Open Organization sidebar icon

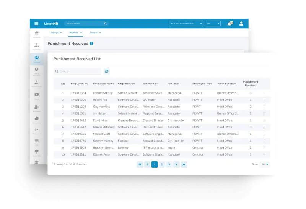(37, 45)
